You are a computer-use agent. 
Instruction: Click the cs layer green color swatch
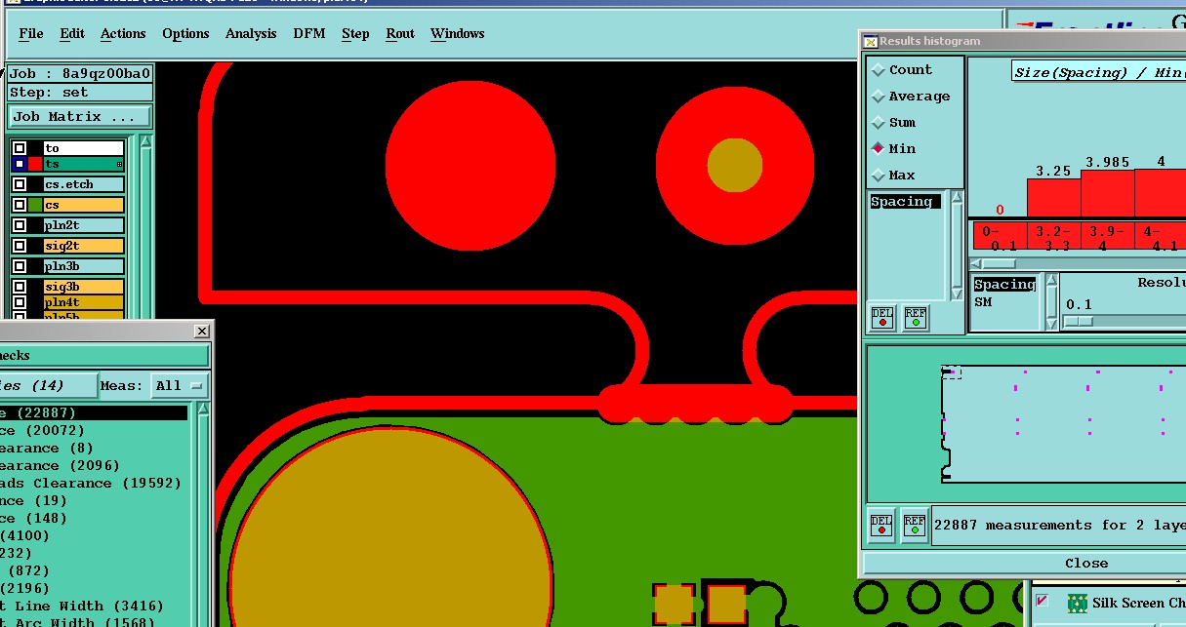(35, 205)
